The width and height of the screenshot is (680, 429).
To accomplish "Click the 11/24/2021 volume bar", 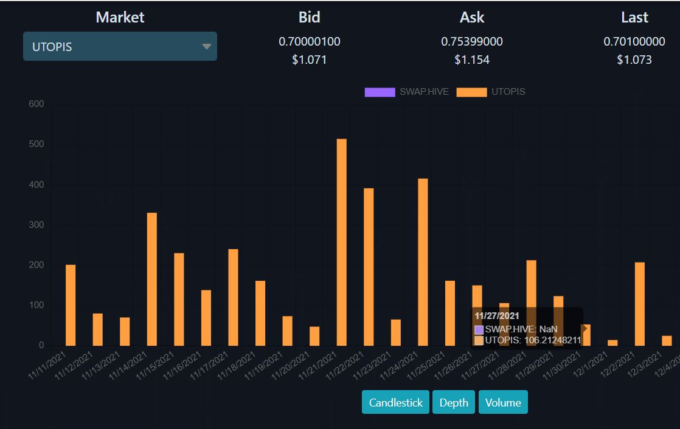I will click(423, 262).
